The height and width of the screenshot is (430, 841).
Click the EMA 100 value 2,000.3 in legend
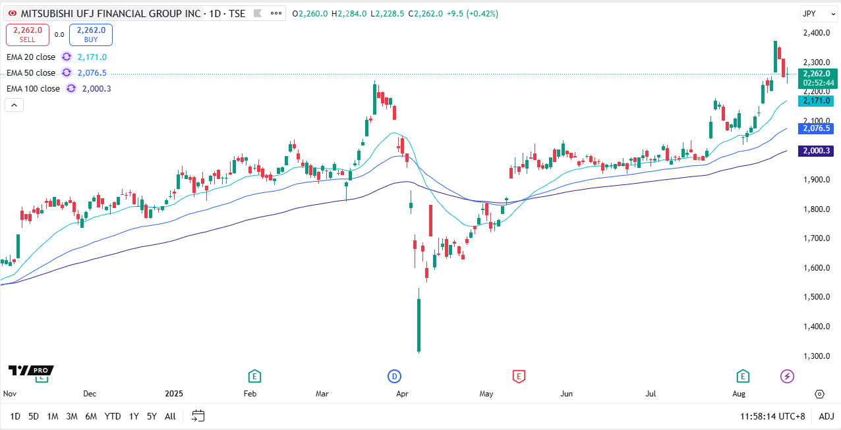coord(96,89)
